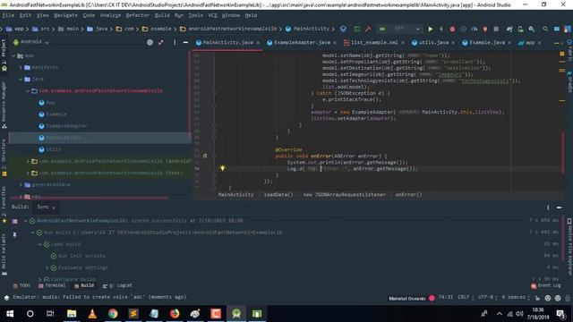Open Sublime Text from the taskbar

click(x=133, y=314)
